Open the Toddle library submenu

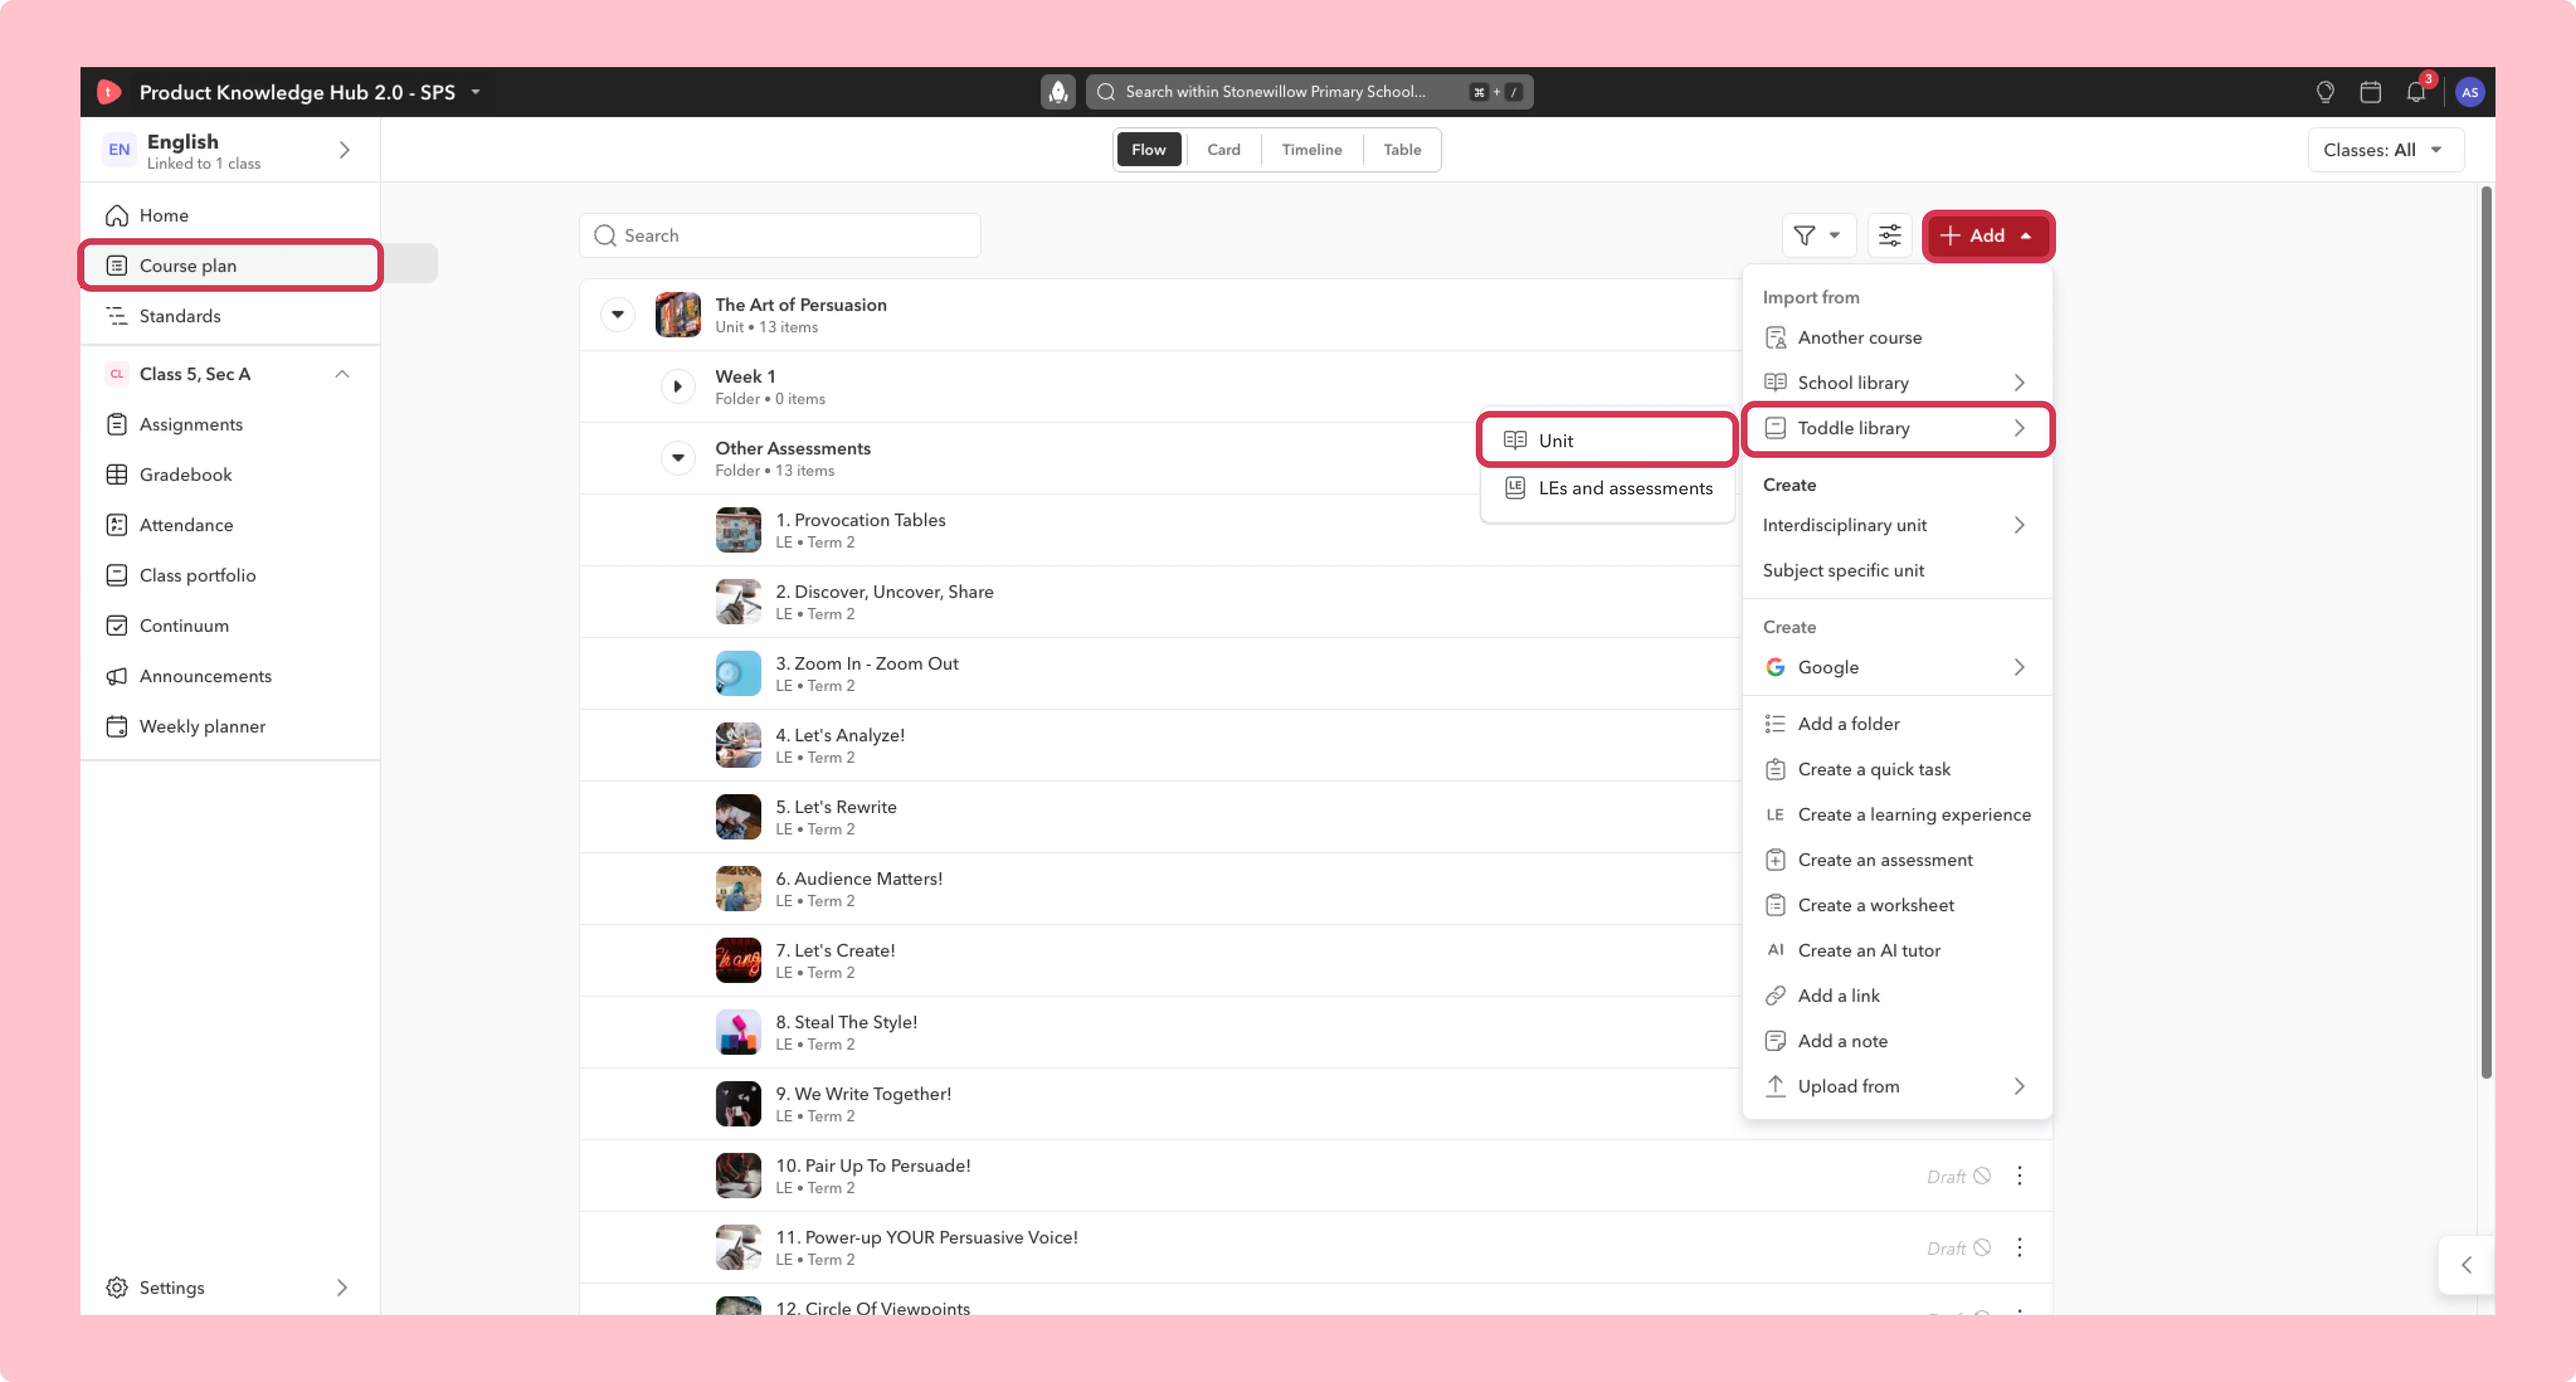1897,428
